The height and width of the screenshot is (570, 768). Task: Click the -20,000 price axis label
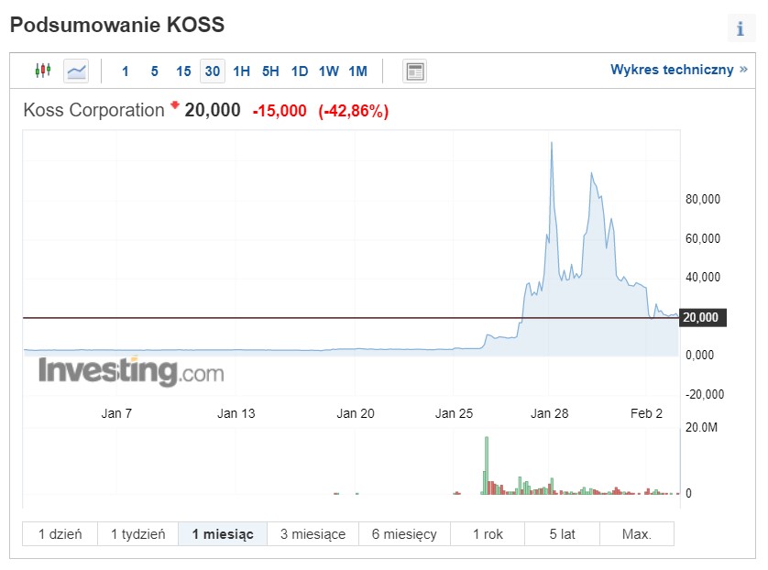click(705, 394)
